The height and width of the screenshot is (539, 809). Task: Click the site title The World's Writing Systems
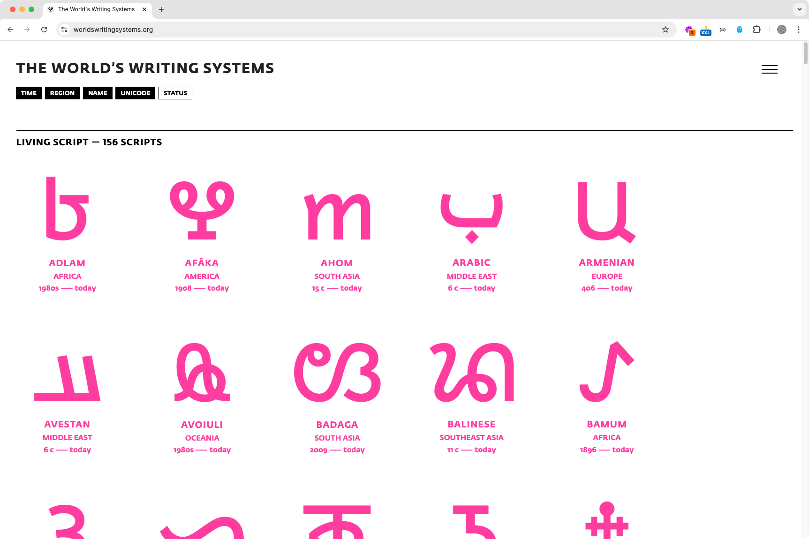145,68
